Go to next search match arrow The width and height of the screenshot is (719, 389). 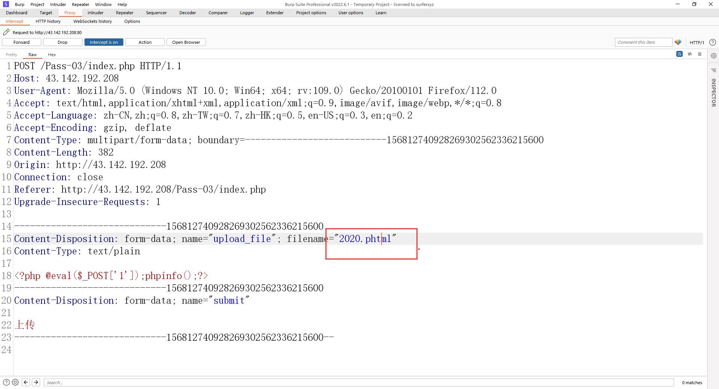[x=36, y=382]
